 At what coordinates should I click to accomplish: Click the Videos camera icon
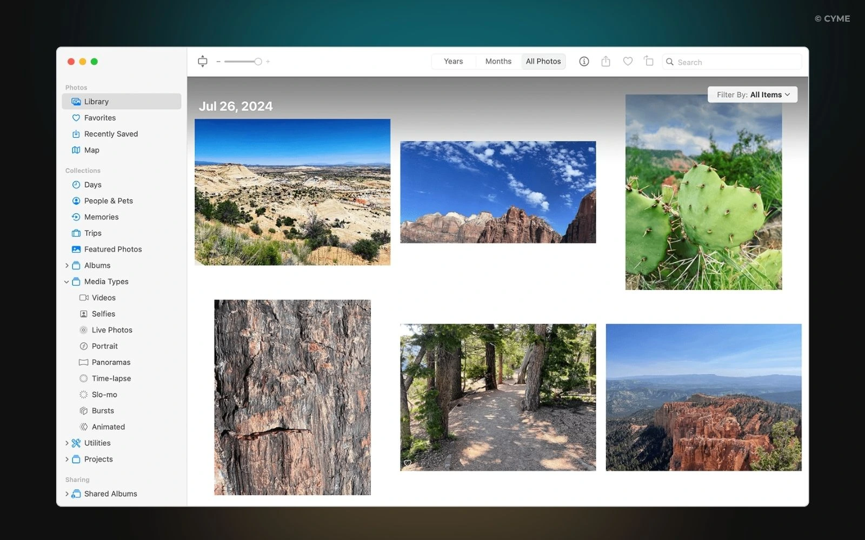(x=84, y=298)
